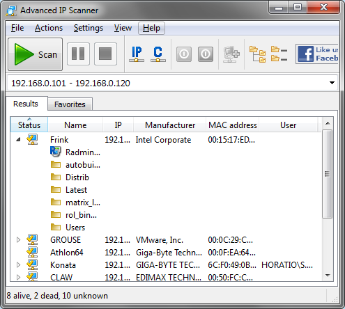Open the Like us on Facebook link

[317, 54]
